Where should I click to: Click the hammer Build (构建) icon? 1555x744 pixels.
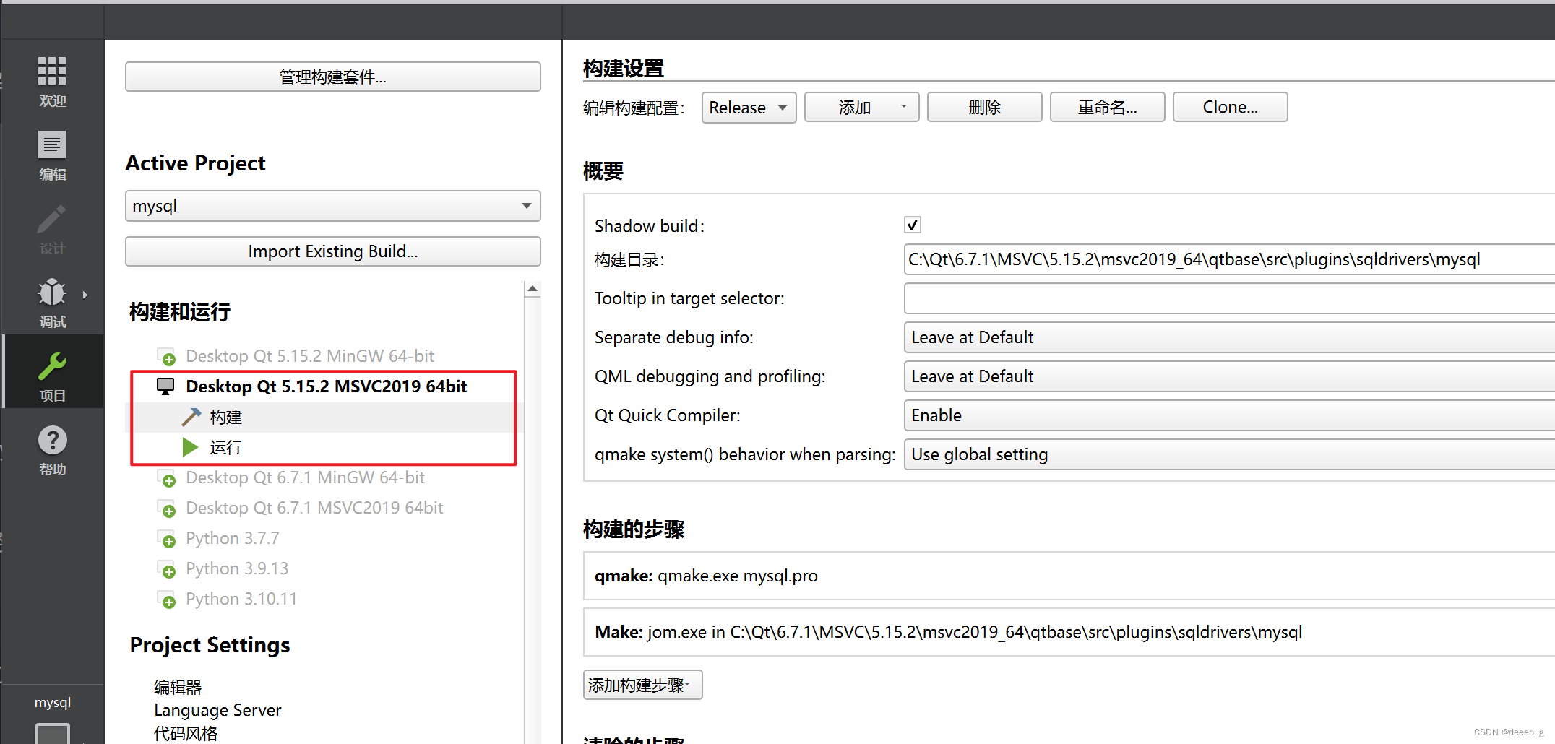(191, 417)
